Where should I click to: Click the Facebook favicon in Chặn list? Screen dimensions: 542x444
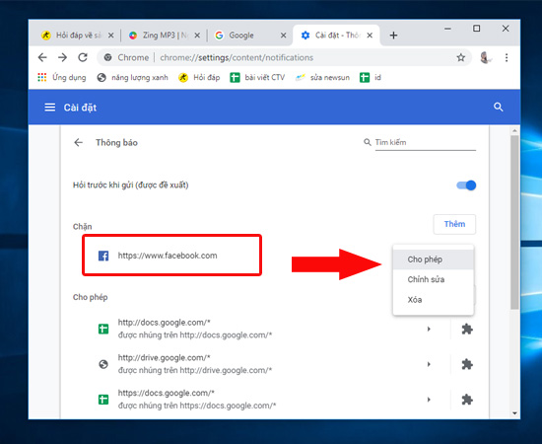tap(103, 256)
